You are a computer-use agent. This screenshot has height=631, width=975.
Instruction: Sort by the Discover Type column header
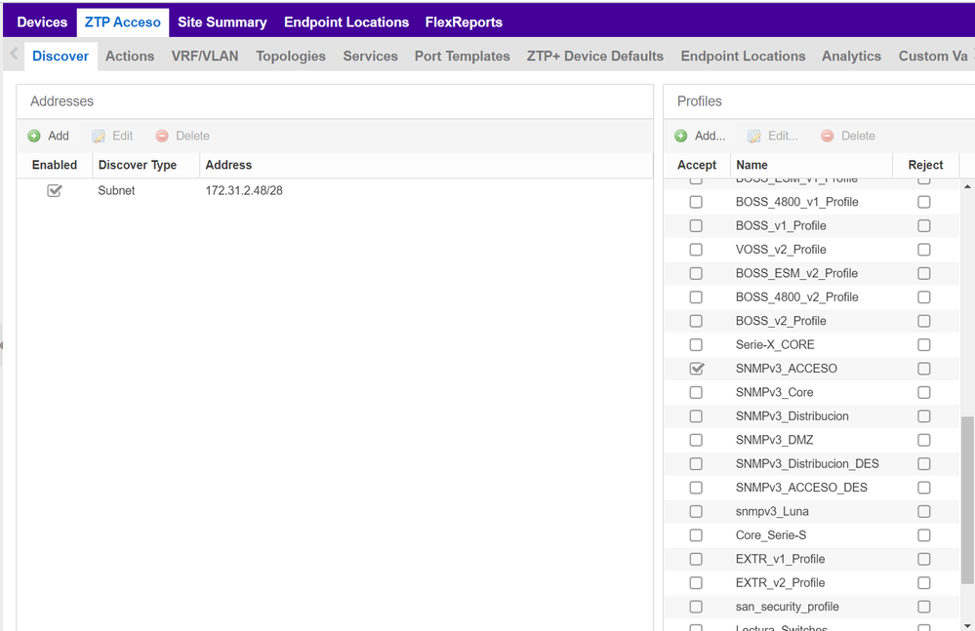tap(138, 165)
